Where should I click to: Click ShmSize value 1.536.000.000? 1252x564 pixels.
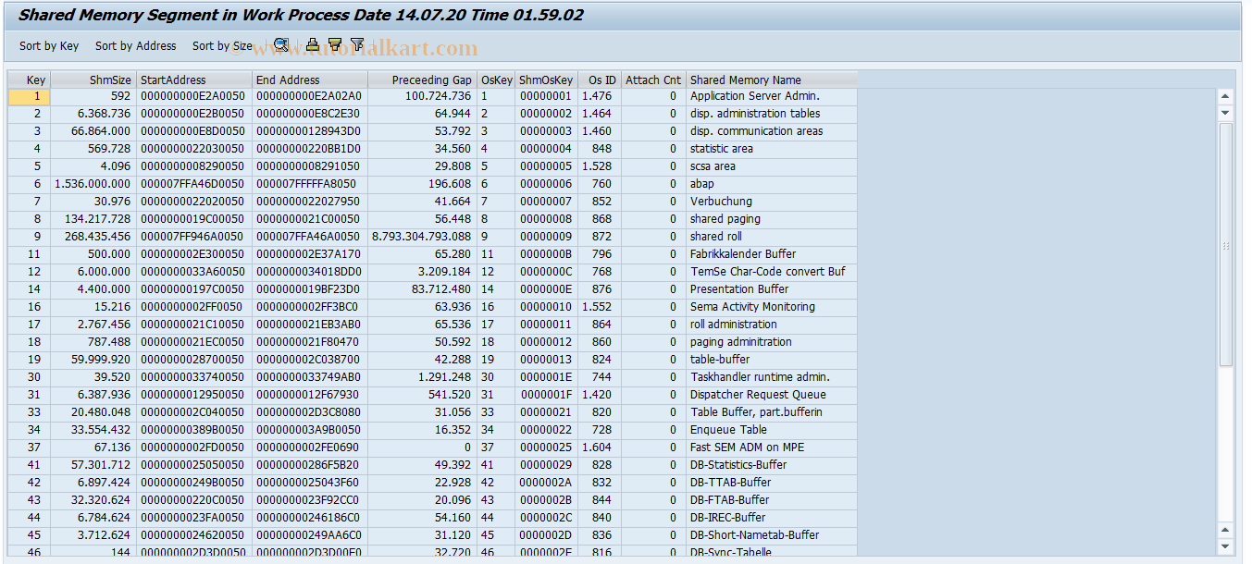[x=93, y=184]
